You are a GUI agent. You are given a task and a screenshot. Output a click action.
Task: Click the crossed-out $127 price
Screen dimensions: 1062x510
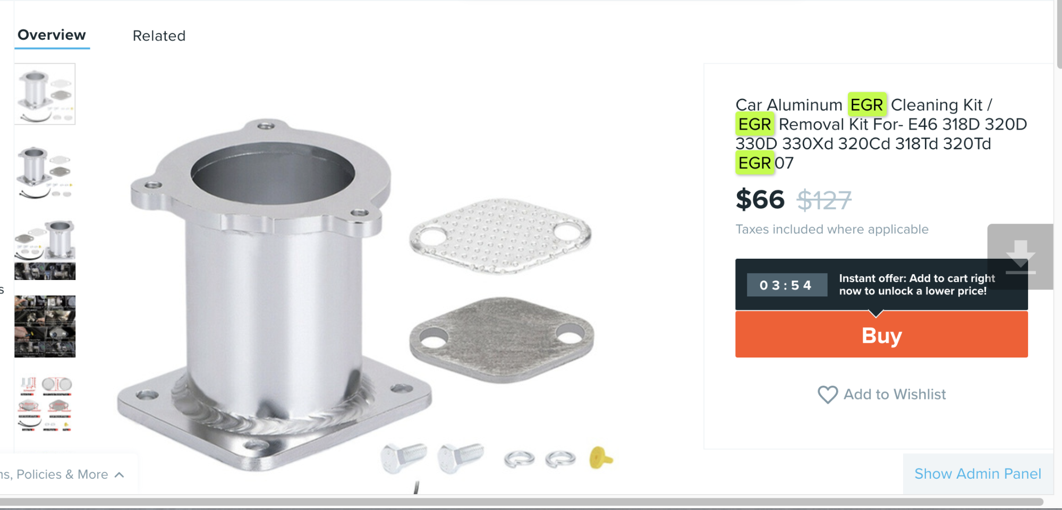(x=824, y=200)
